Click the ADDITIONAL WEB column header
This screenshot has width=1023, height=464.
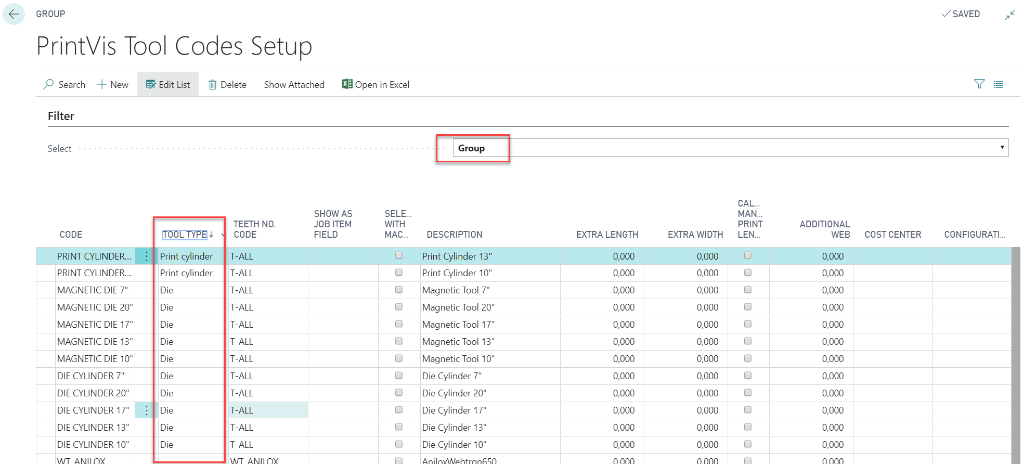pyautogui.click(x=825, y=229)
